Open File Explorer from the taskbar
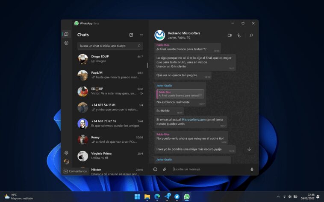The width and height of the screenshot is (324, 202). click(147, 196)
